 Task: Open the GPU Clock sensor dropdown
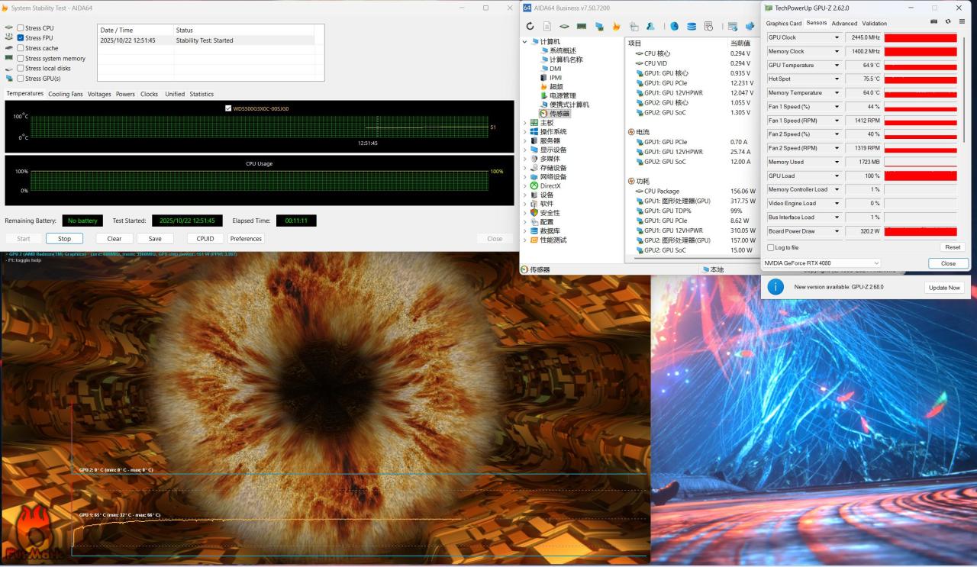pyautogui.click(x=837, y=37)
